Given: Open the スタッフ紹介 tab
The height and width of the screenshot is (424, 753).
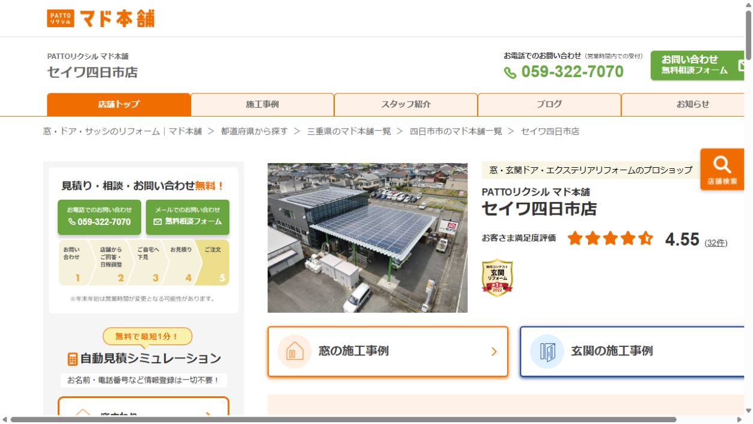Looking at the screenshot, I should point(406,104).
